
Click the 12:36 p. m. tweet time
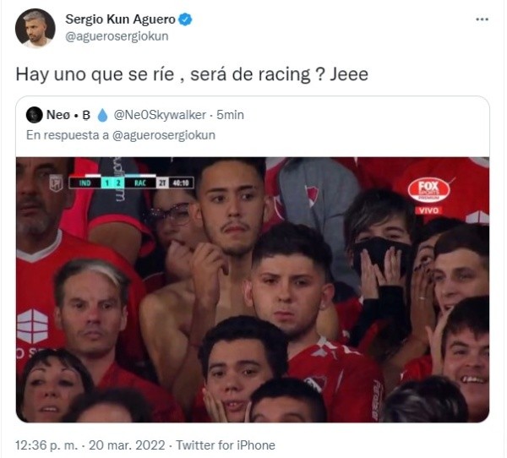pos(46,445)
